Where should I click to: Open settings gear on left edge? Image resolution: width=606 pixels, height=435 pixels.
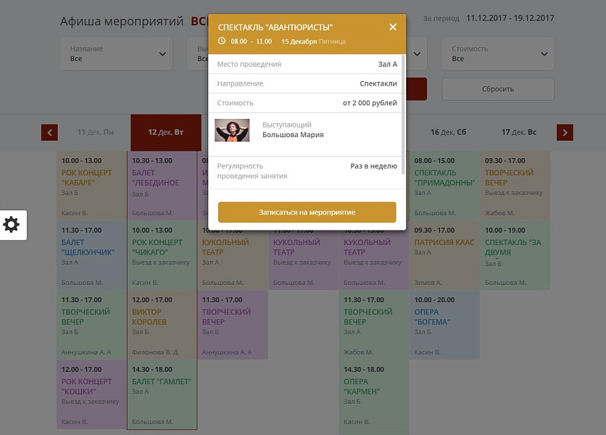point(12,225)
